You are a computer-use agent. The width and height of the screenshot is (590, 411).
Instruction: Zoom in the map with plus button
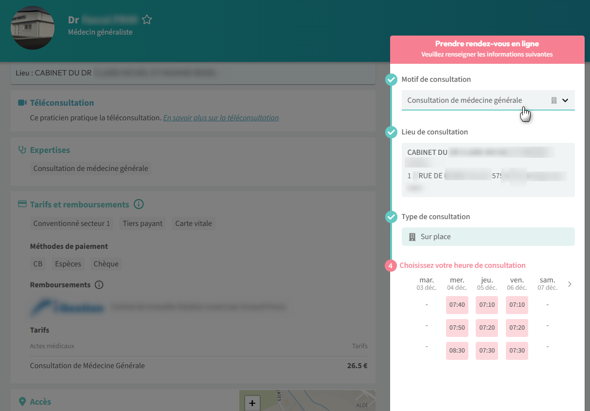[x=252, y=403]
